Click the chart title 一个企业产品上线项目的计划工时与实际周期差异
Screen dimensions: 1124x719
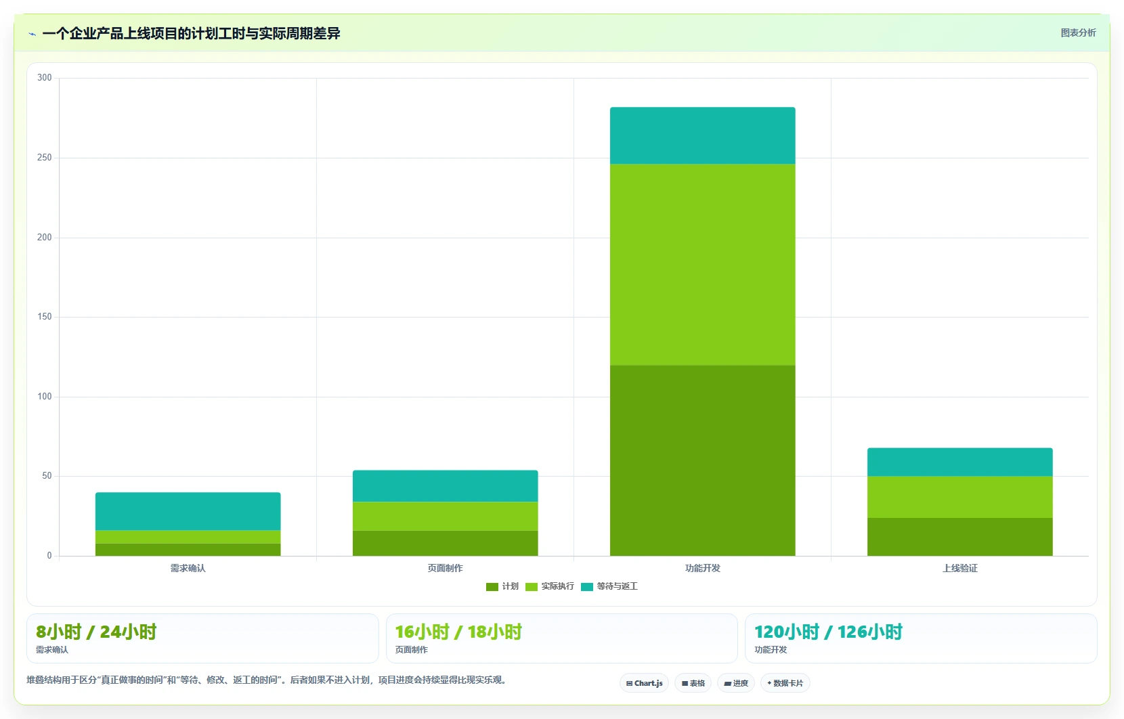coord(191,33)
